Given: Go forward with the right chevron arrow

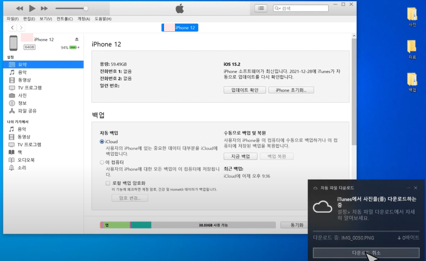Looking at the screenshot, I should click(x=21, y=28).
